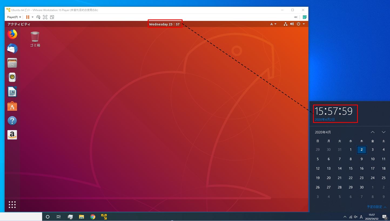Click the 予定の設定 link
Viewport: 390px width, 221px height.
(x=374, y=207)
